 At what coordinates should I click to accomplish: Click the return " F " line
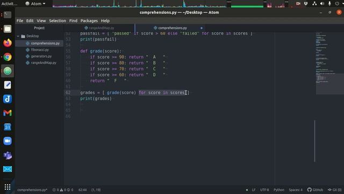(109, 81)
